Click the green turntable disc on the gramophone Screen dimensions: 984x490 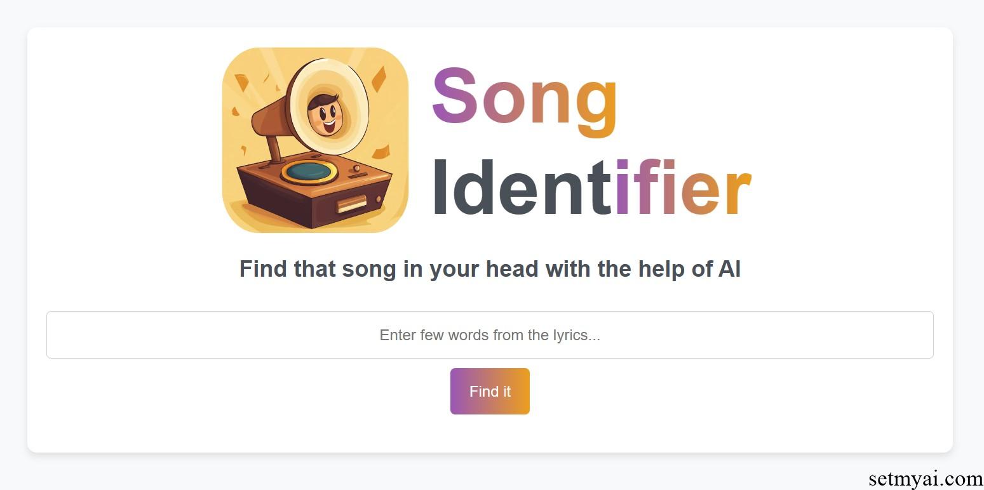pyautogui.click(x=308, y=171)
